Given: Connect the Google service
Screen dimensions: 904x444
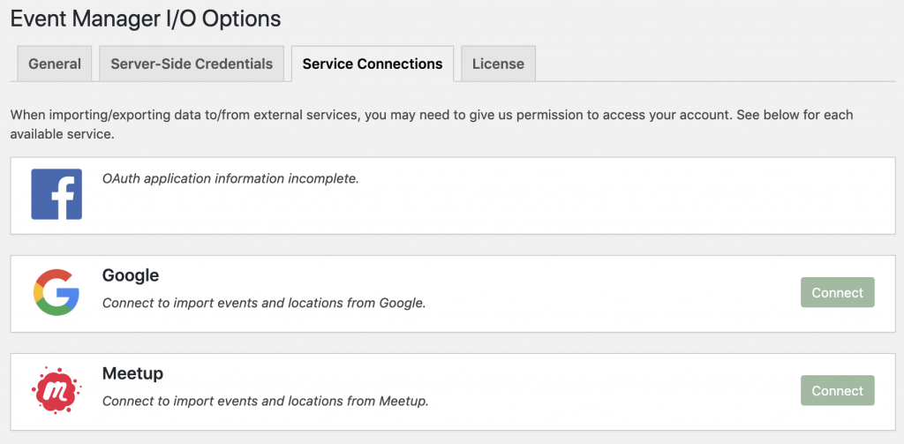Looking at the screenshot, I should pos(837,292).
